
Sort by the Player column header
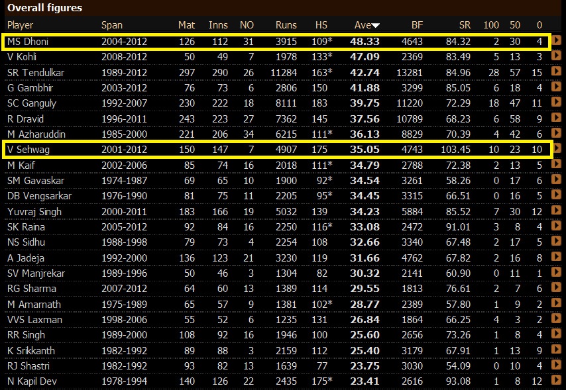[20, 25]
